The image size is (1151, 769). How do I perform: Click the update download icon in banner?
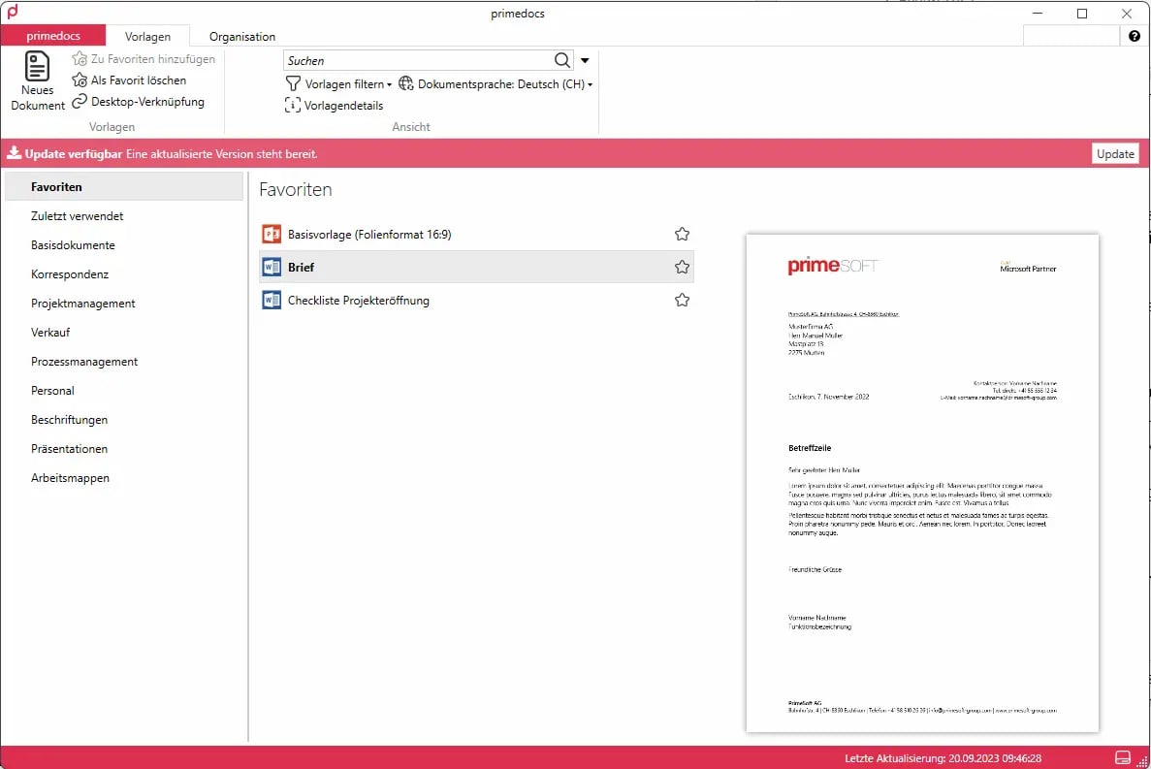[14, 152]
